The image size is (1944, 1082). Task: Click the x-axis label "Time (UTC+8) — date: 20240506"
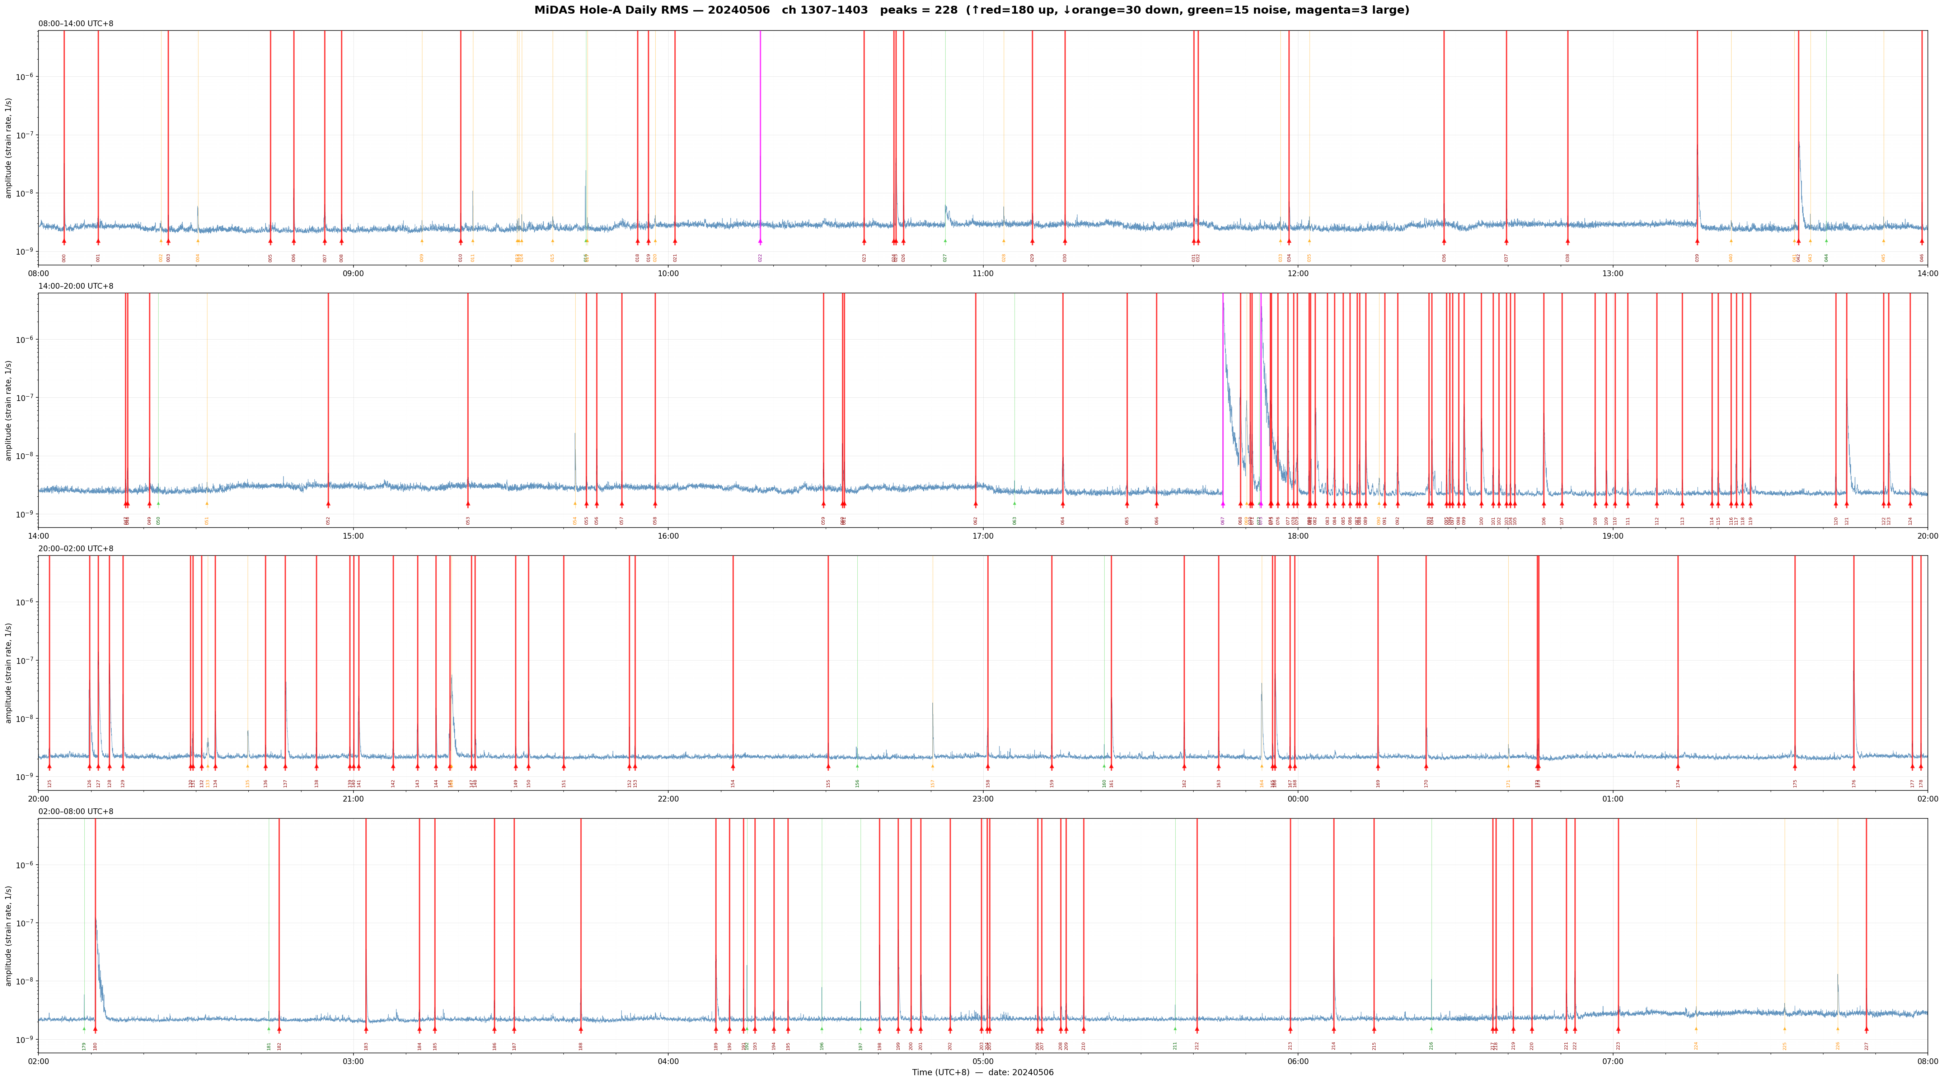coord(983,1072)
